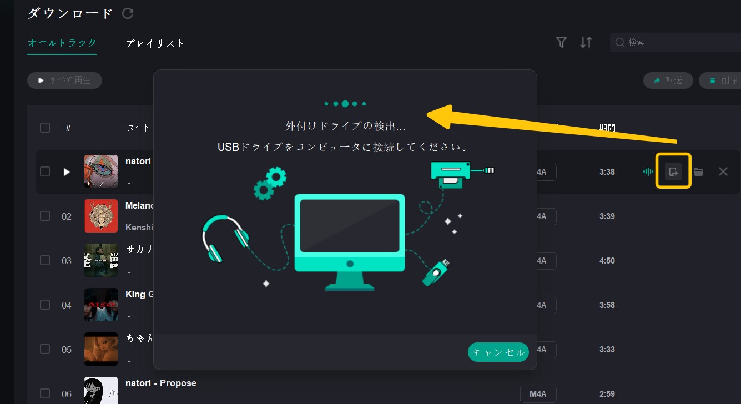741x404 pixels.
Task: Play the first natori track
Action: [x=67, y=172]
